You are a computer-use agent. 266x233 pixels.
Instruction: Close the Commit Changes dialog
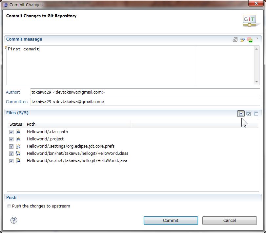(x=256, y=3)
